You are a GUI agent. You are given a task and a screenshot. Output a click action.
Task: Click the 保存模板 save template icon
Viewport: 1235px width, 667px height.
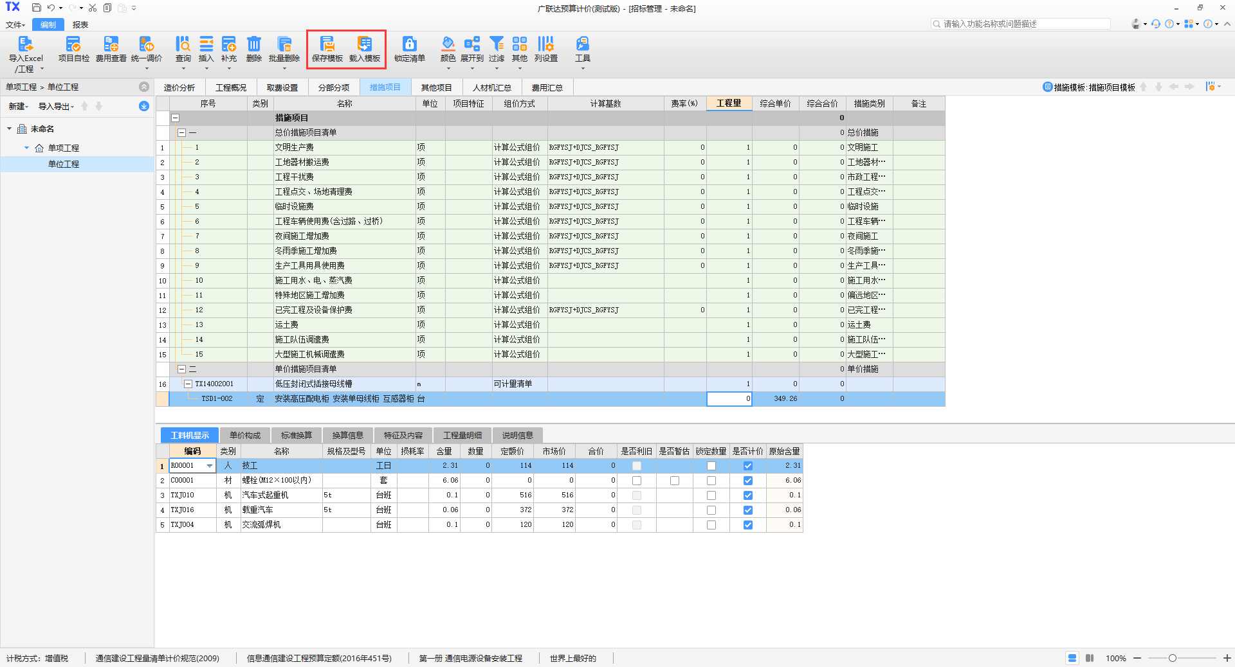327,45
